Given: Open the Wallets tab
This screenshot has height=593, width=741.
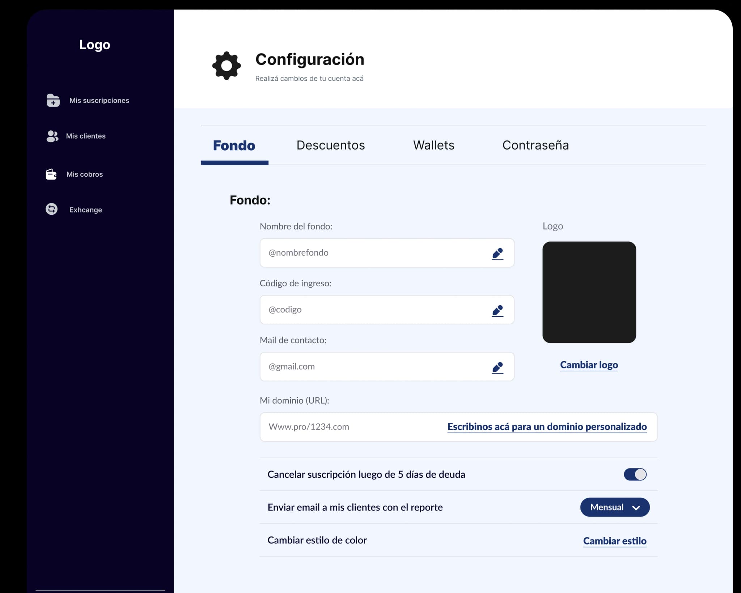Looking at the screenshot, I should tap(433, 145).
